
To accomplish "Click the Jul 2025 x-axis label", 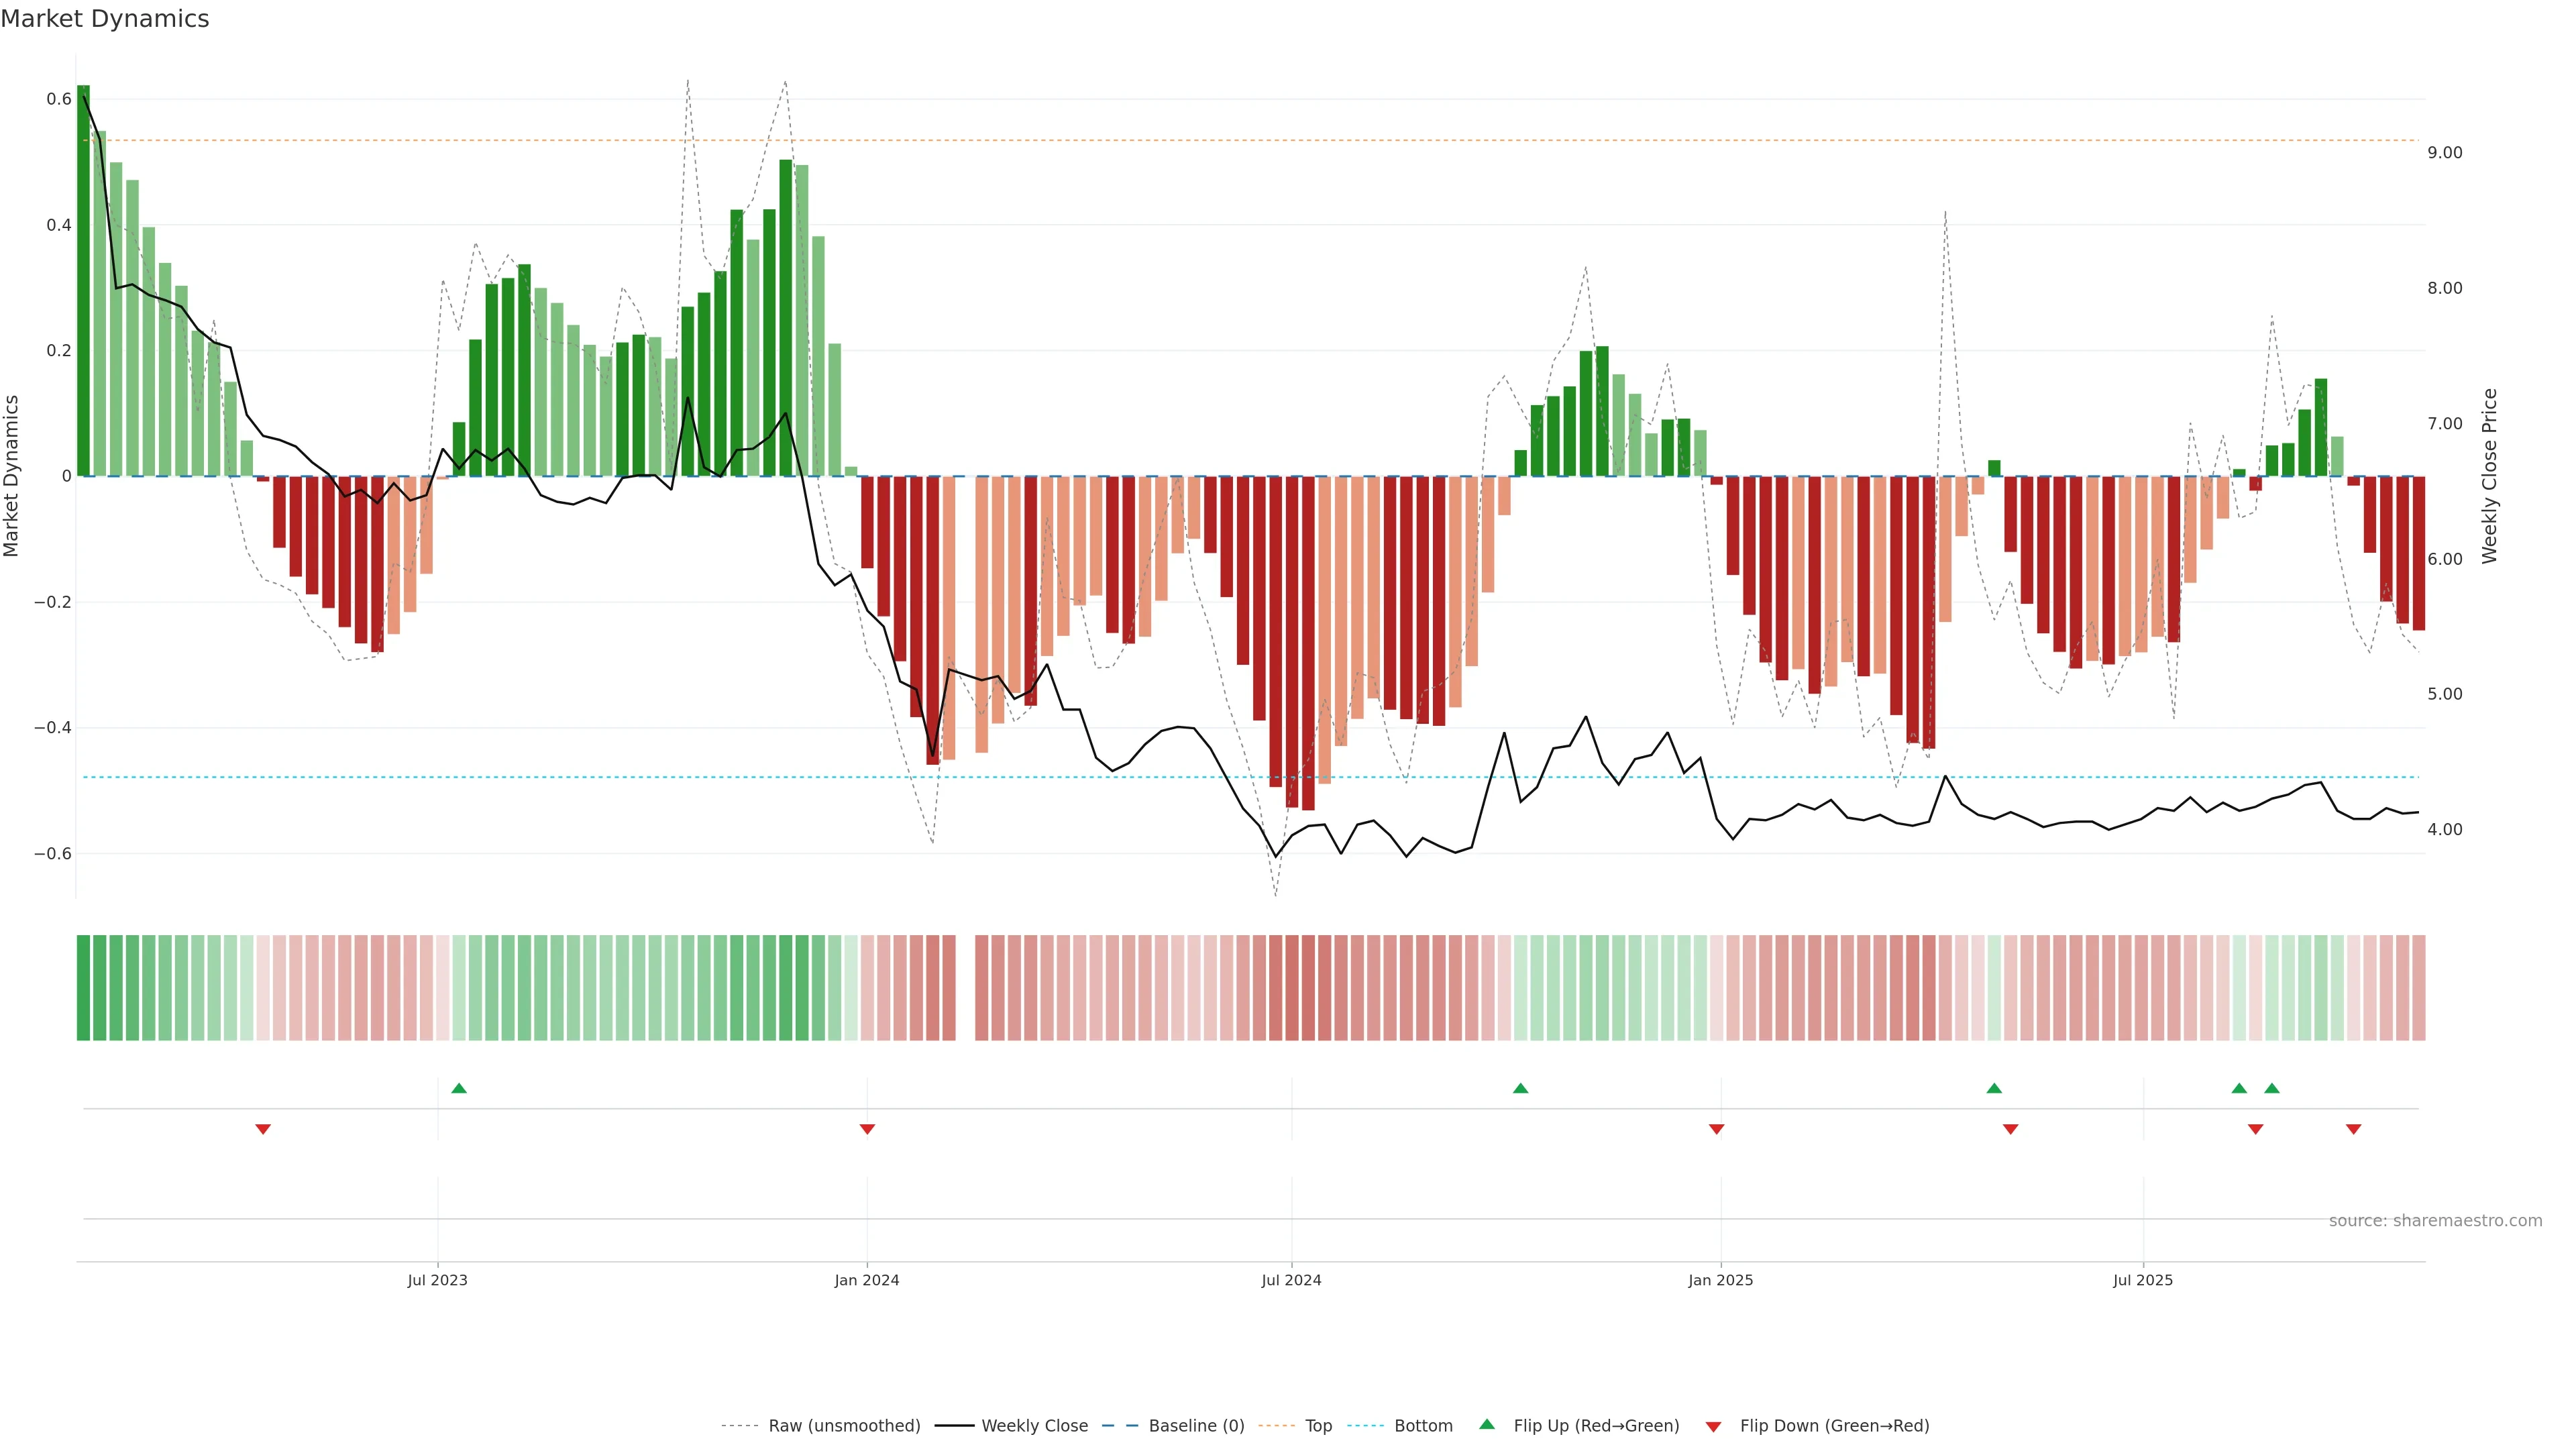I will click(x=2142, y=1280).
